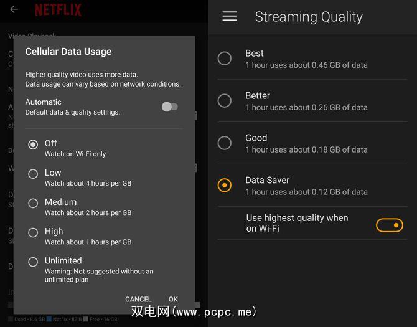This screenshot has height=327, width=417.
Task: Choose the Medium radio button
Action: click(33, 203)
